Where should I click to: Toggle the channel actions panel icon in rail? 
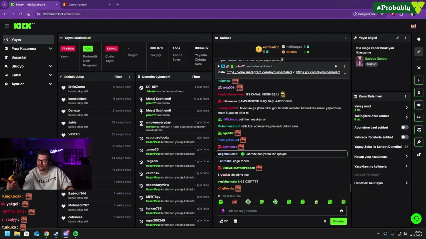(419, 129)
